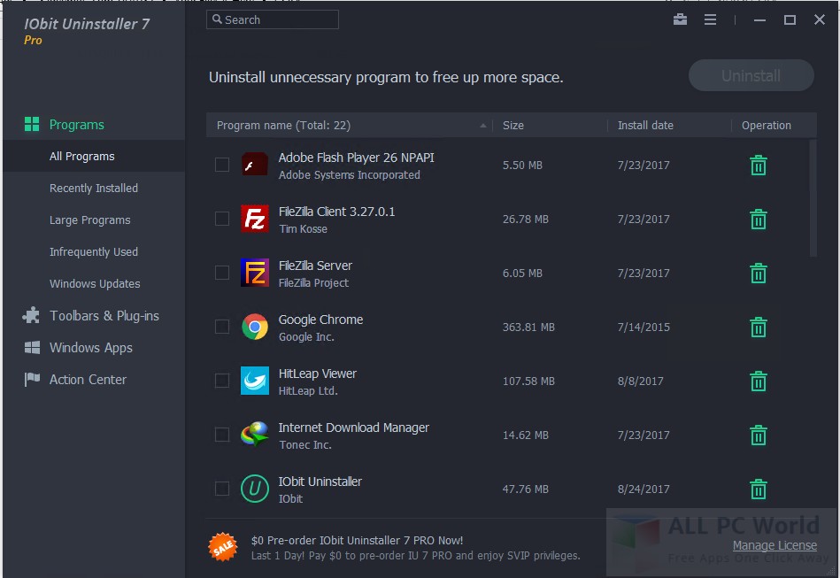Click into the Search field

pos(272,19)
